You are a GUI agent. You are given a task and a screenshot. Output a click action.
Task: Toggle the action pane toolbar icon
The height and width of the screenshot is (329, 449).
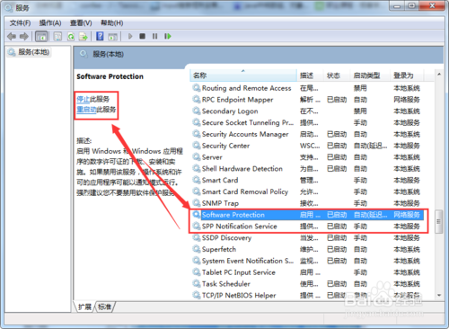tap(112, 37)
